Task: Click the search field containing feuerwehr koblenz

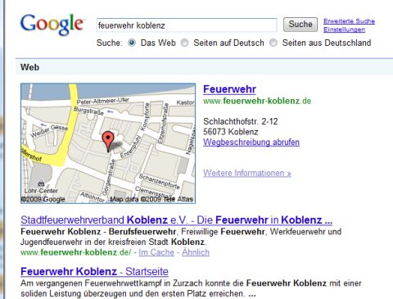Action: pyautogui.click(x=187, y=25)
